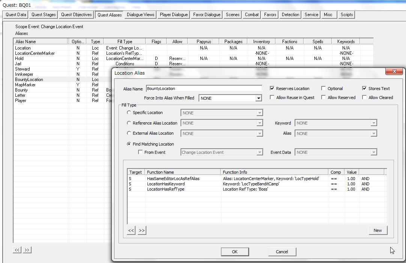Open the Scripts tab

point(346,15)
